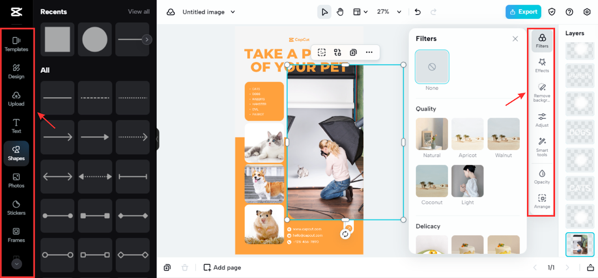The height and width of the screenshot is (278, 598).
Task: Click the shield security icon
Action: (552, 12)
